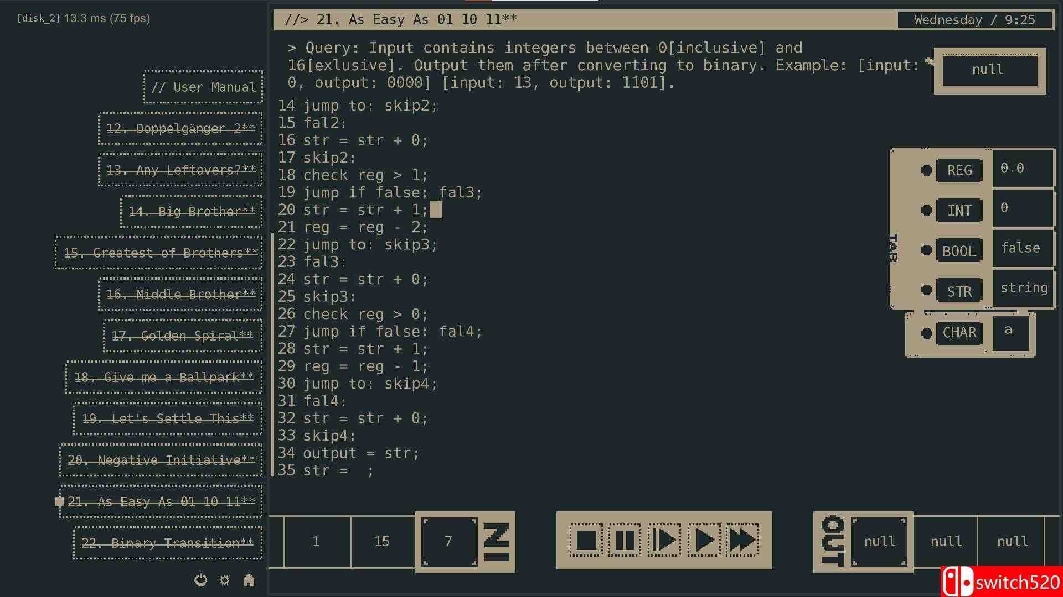Select the step-forward execution icon
This screenshot has width=1063, height=597.
[663, 541]
